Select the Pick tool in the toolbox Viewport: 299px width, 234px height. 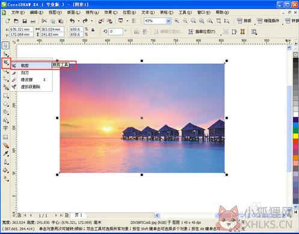pos(5,46)
